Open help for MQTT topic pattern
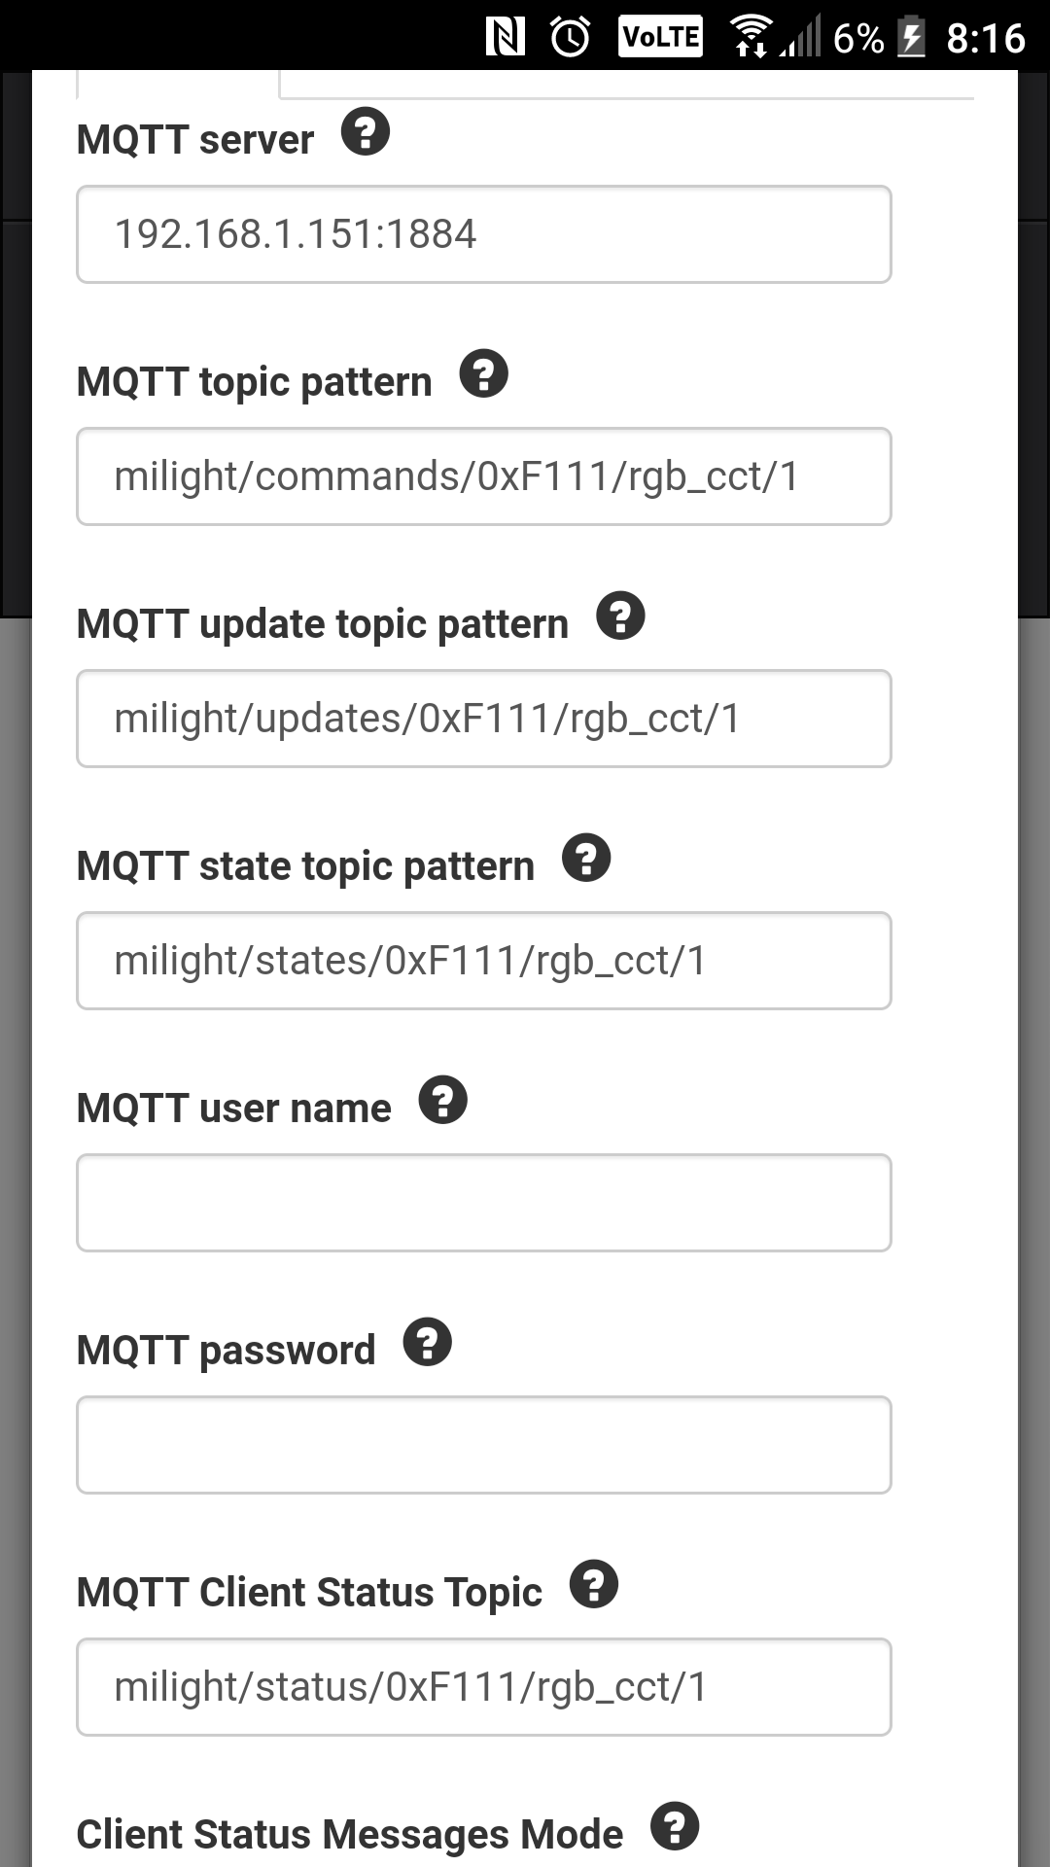Screen dimensions: 1050x1867 (485, 374)
